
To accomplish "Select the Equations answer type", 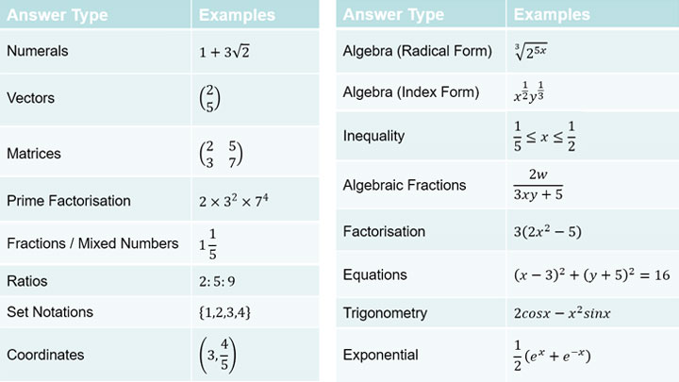I will click(375, 274).
